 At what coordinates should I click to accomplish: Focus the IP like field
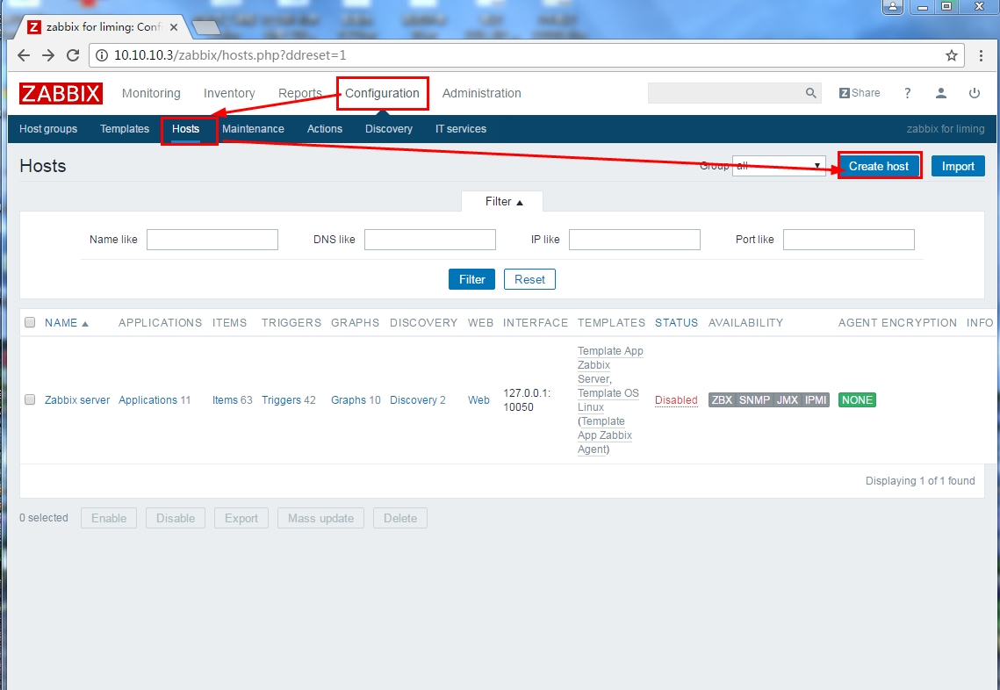coord(635,239)
